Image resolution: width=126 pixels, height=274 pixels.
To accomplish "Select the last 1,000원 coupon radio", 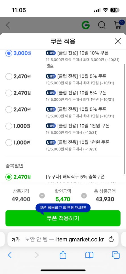I will tap(9, 143).
